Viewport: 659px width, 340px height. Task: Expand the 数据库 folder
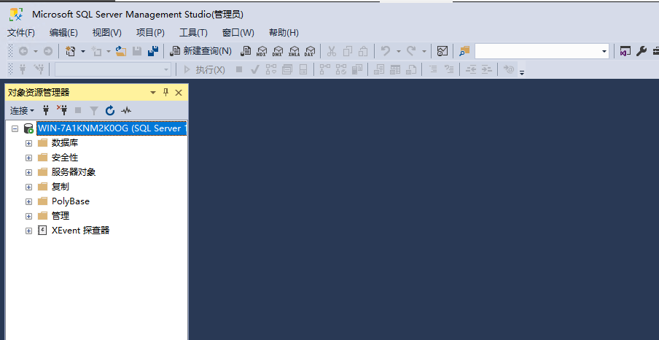[x=28, y=143]
